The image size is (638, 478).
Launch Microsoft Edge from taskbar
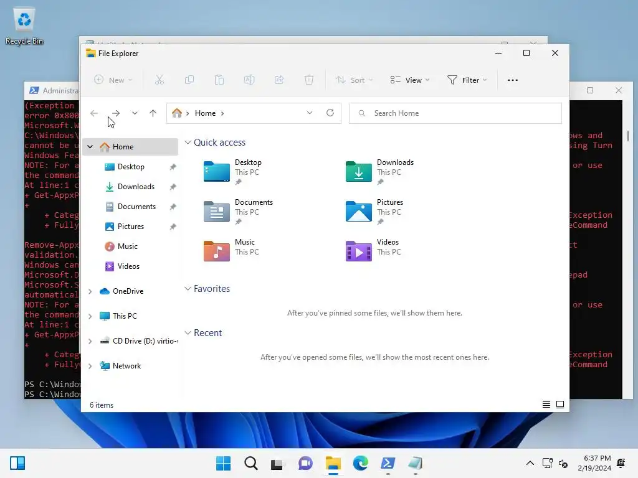(x=361, y=463)
